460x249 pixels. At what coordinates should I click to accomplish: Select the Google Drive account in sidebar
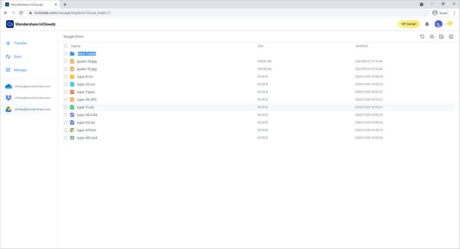tap(28, 109)
